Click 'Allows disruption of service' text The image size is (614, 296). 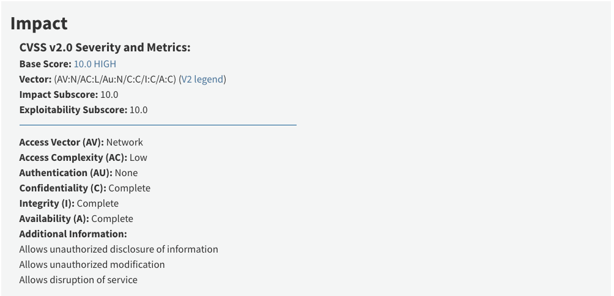pyautogui.click(x=78, y=280)
